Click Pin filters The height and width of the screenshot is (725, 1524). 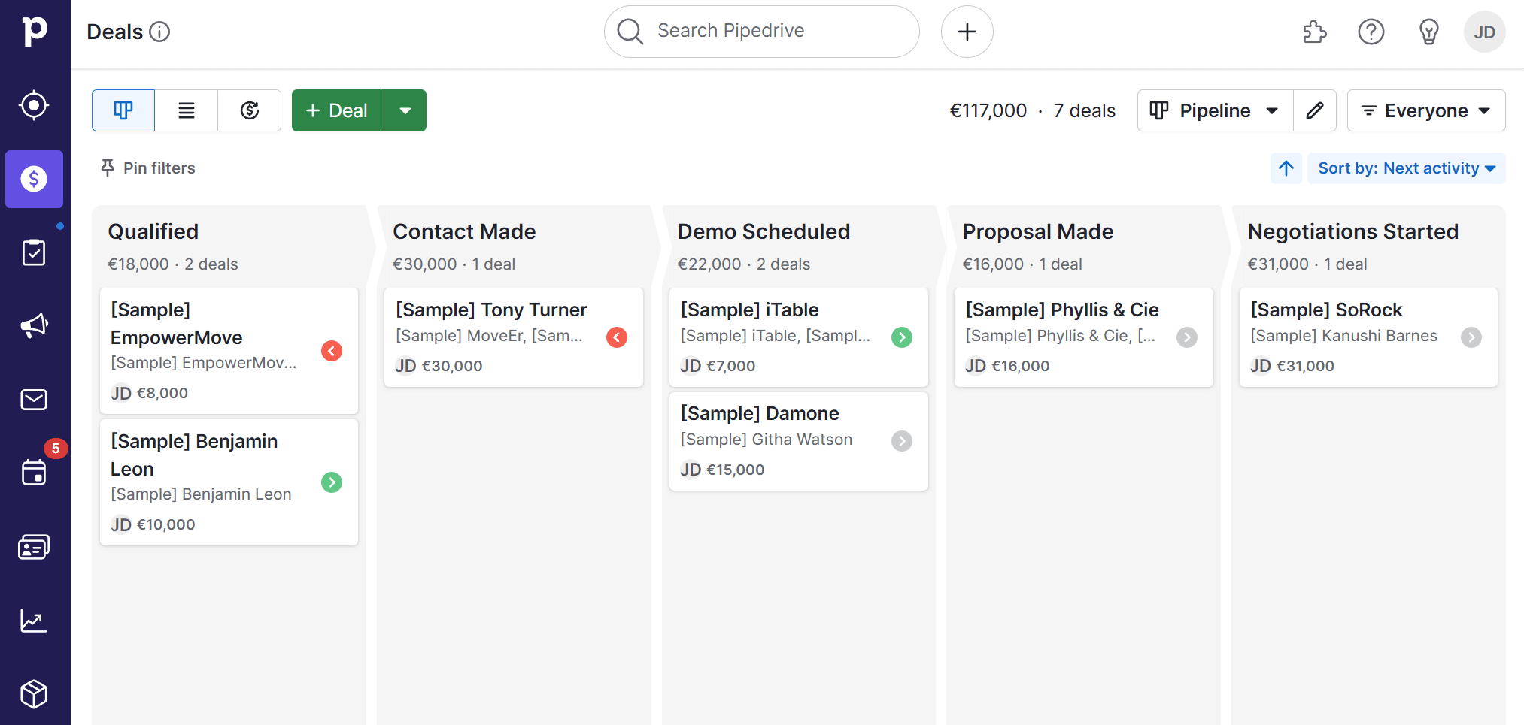point(148,168)
